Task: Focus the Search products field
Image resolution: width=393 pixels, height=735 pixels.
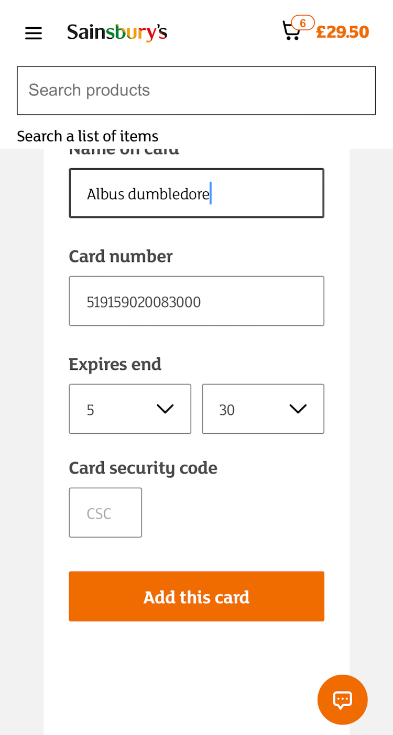Action: (x=196, y=90)
